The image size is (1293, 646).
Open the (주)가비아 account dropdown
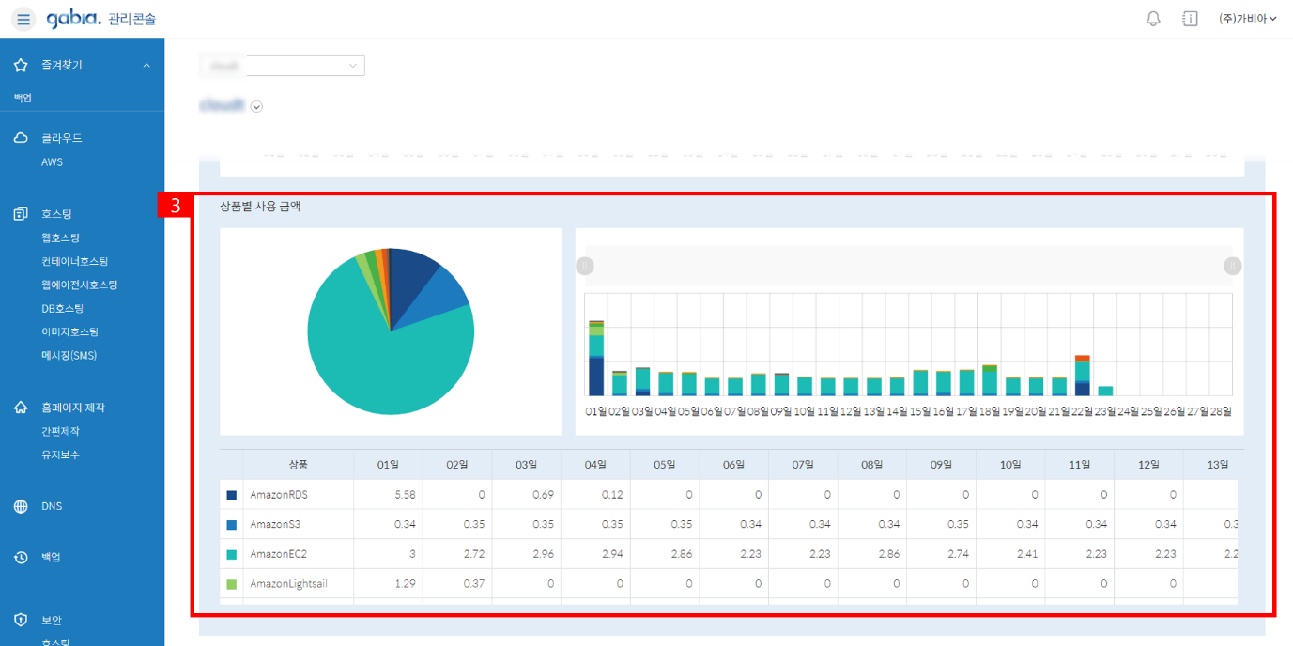(x=1247, y=19)
